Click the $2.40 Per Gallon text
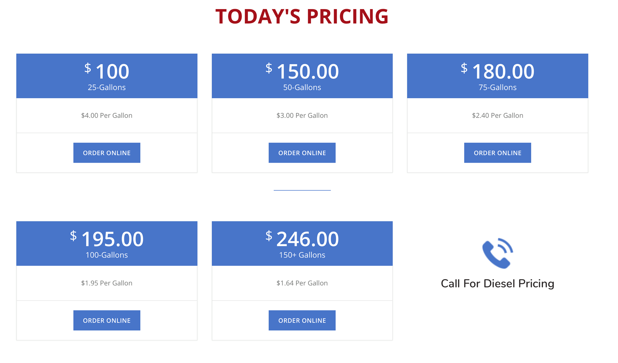Image resolution: width=618 pixels, height=363 pixels. (497, 115)
